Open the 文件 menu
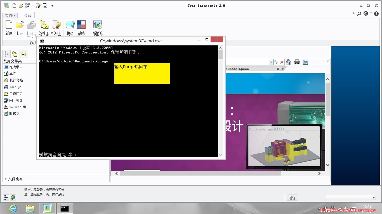Viewport: 382px width, 214px height. (x=10, y=16)
